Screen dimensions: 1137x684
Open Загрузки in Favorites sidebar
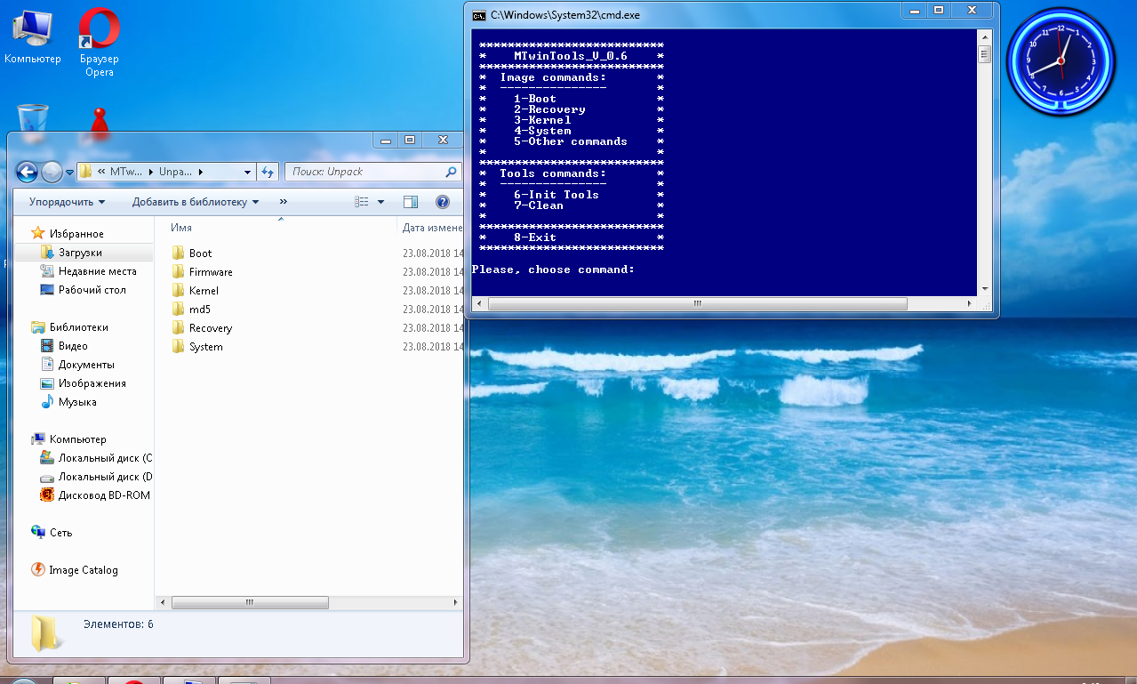80,253
